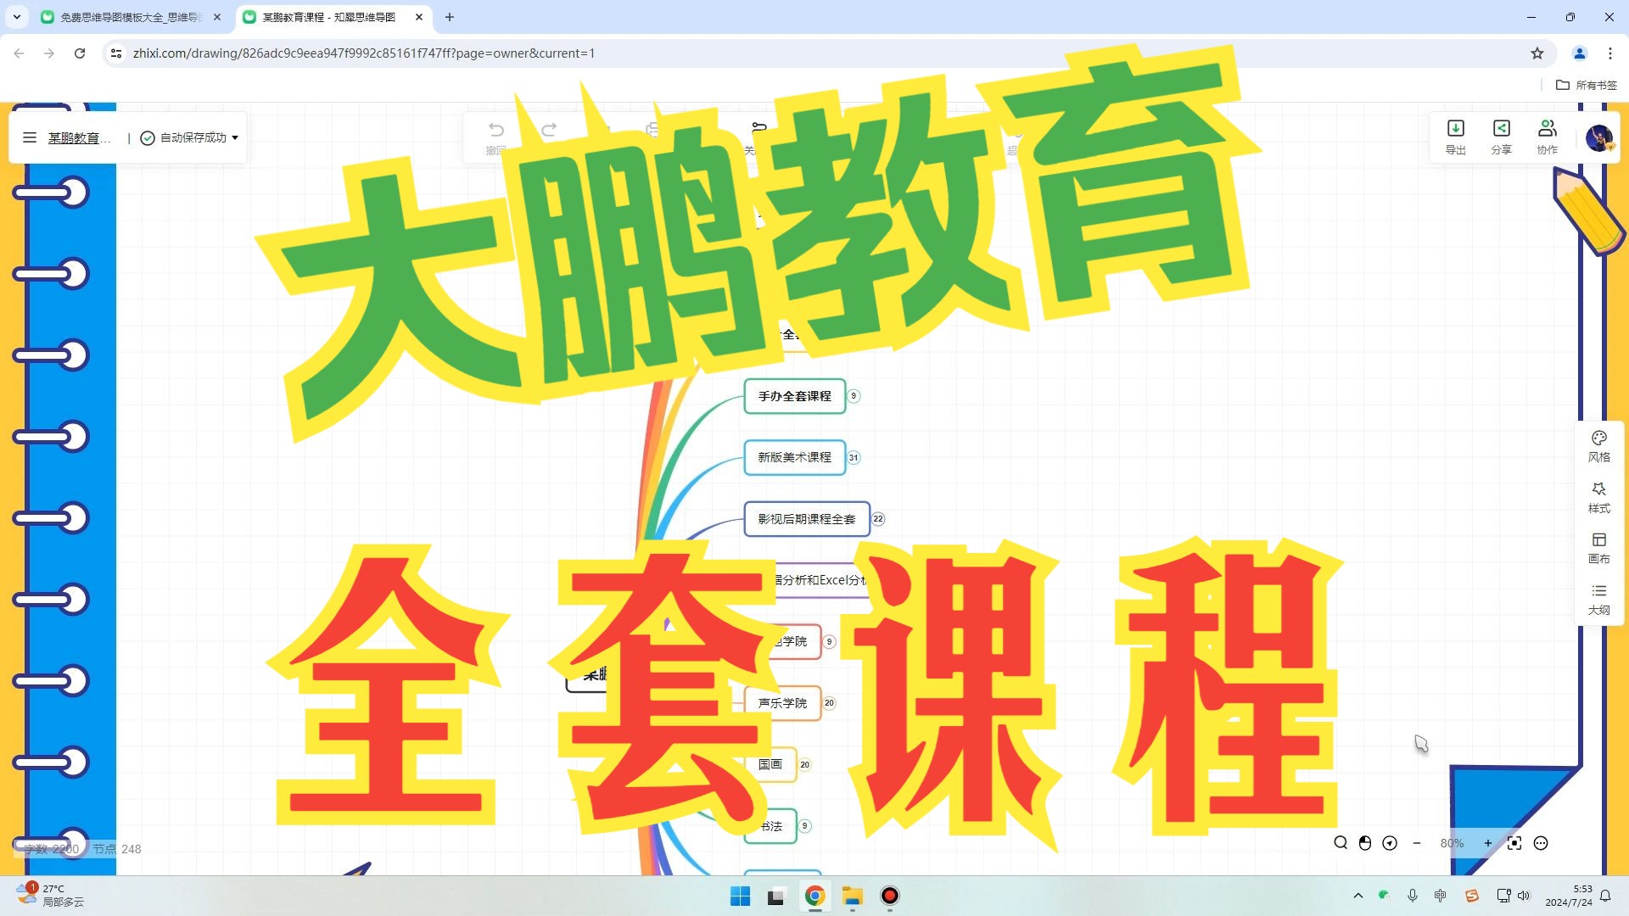Click the fit-to-screen focus icon
Screen dimensions: 1629x916
[1514, 843]
